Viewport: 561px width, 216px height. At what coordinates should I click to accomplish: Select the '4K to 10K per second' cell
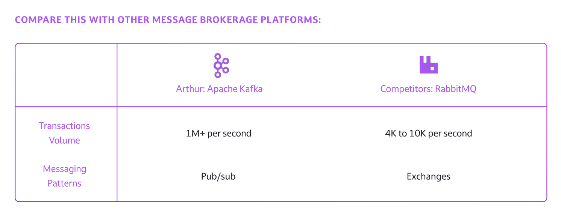point(428,133)
